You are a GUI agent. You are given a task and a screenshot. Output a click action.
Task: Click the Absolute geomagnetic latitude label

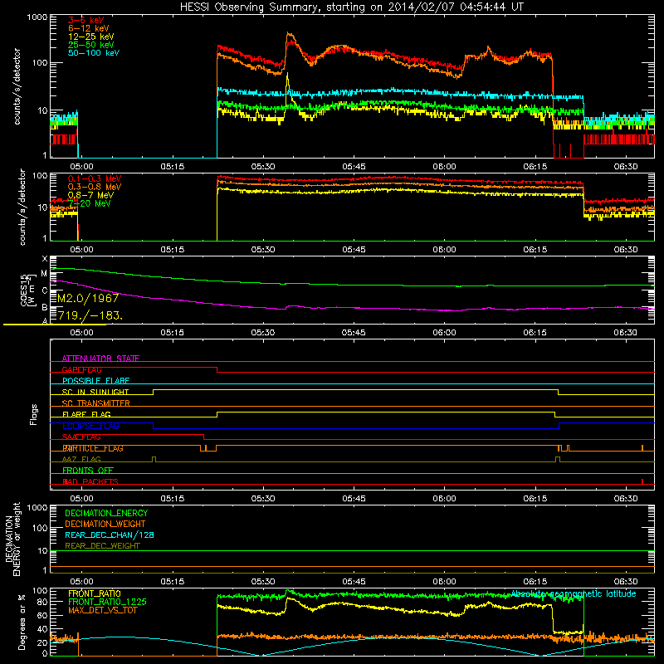(574, 593)
